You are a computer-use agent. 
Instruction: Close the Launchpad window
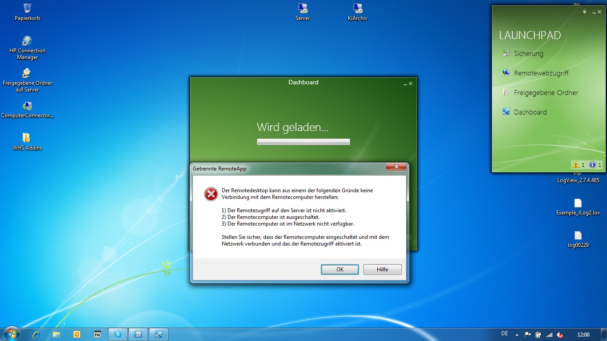[599, 12]
